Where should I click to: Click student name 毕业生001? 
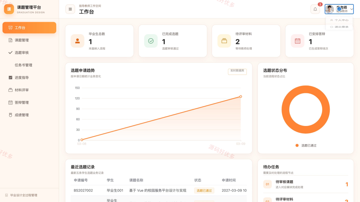[115, 190]
